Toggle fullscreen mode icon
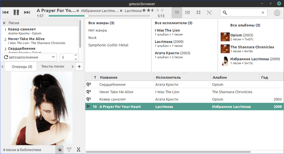Image resolution: width=284 pixels, height=154 pixels. coord(209,13)
